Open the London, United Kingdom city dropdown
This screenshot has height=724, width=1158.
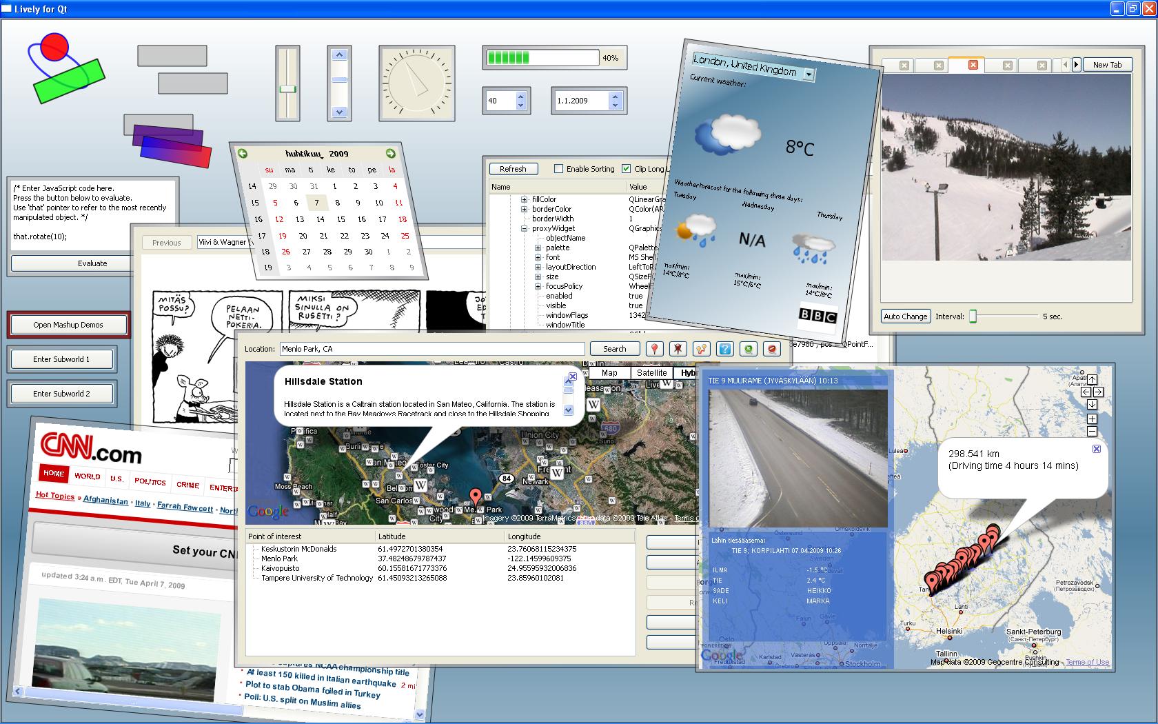pyautogui.click(x=809, y=74)
